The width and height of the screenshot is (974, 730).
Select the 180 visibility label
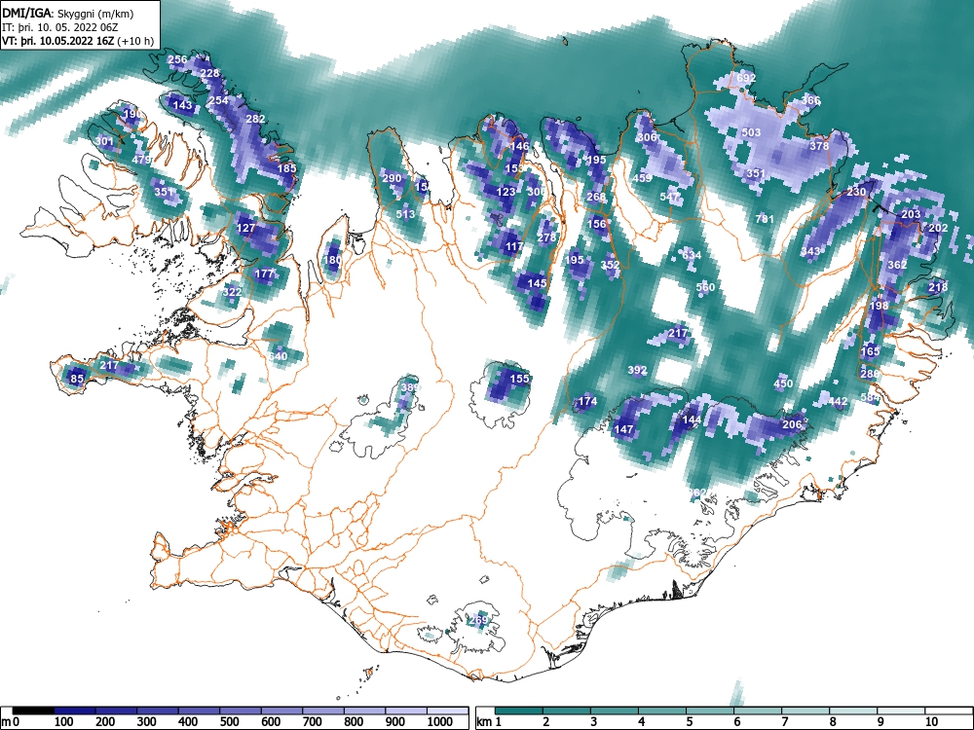pyautogui.click(x=332, y=260)
